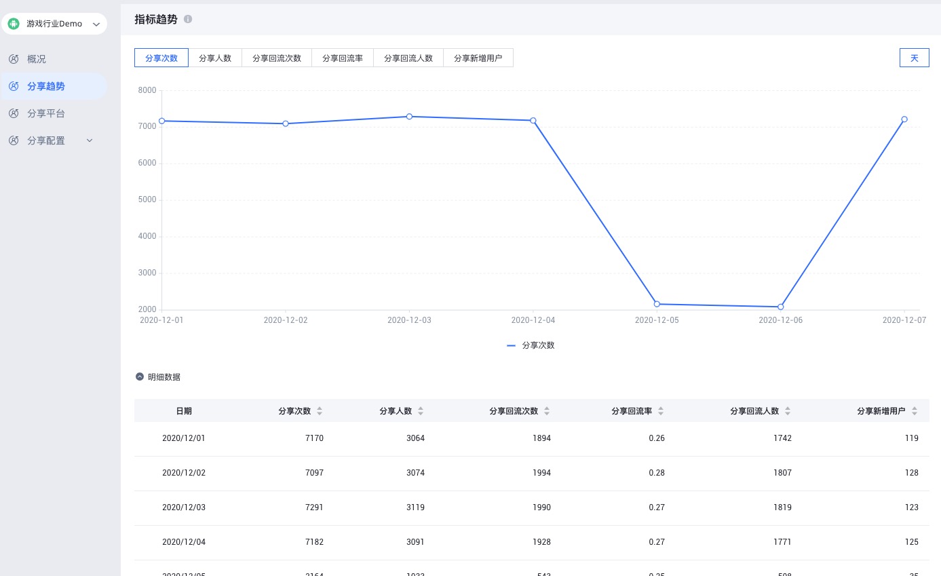Image resolution: width=941 pixels, height=576 pixels.
Task: Click the 119 new users cell
Action: (912, 438)
